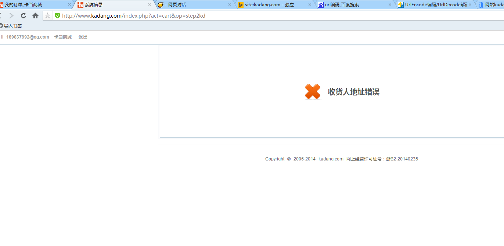This screenshot has width=504, height=246.
Task: Open the 网页对话 tab
Action: (195, 5)
